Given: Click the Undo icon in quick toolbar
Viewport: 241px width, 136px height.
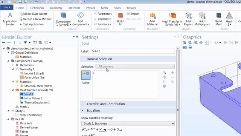Looking at the screenshot, I should (x=37, y=2).
